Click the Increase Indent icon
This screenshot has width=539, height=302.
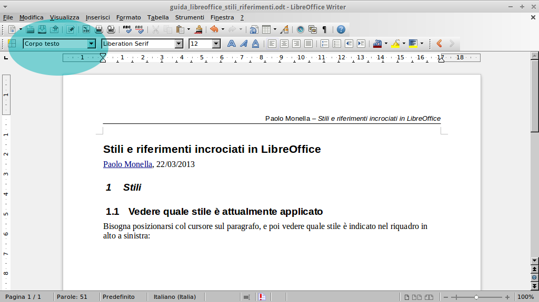click(x=361, y=44)
